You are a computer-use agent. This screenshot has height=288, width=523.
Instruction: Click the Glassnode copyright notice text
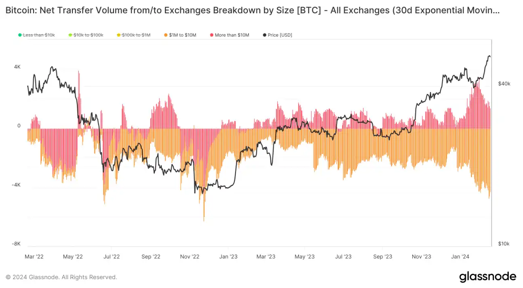click(x=61, y=277)
